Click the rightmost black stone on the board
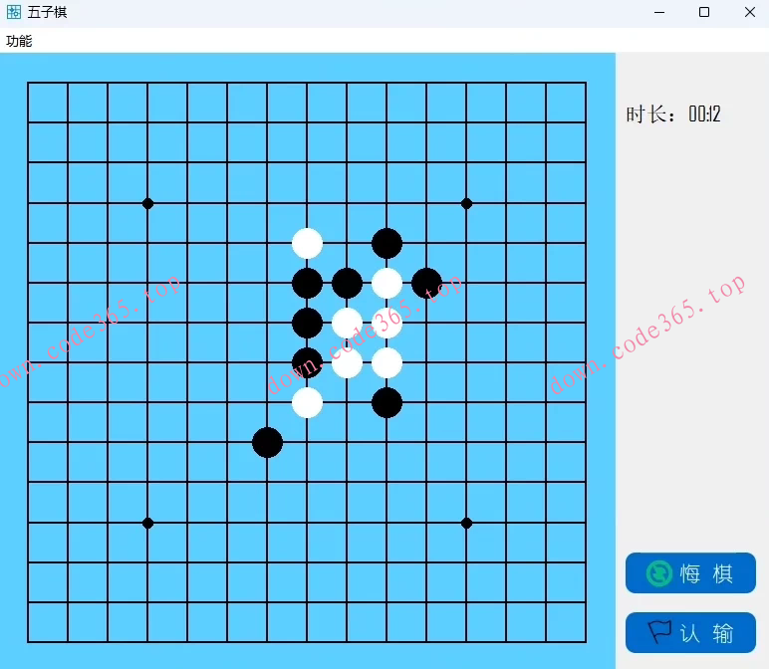The height and width of the screenshot is (669, 769). [426, 283]
